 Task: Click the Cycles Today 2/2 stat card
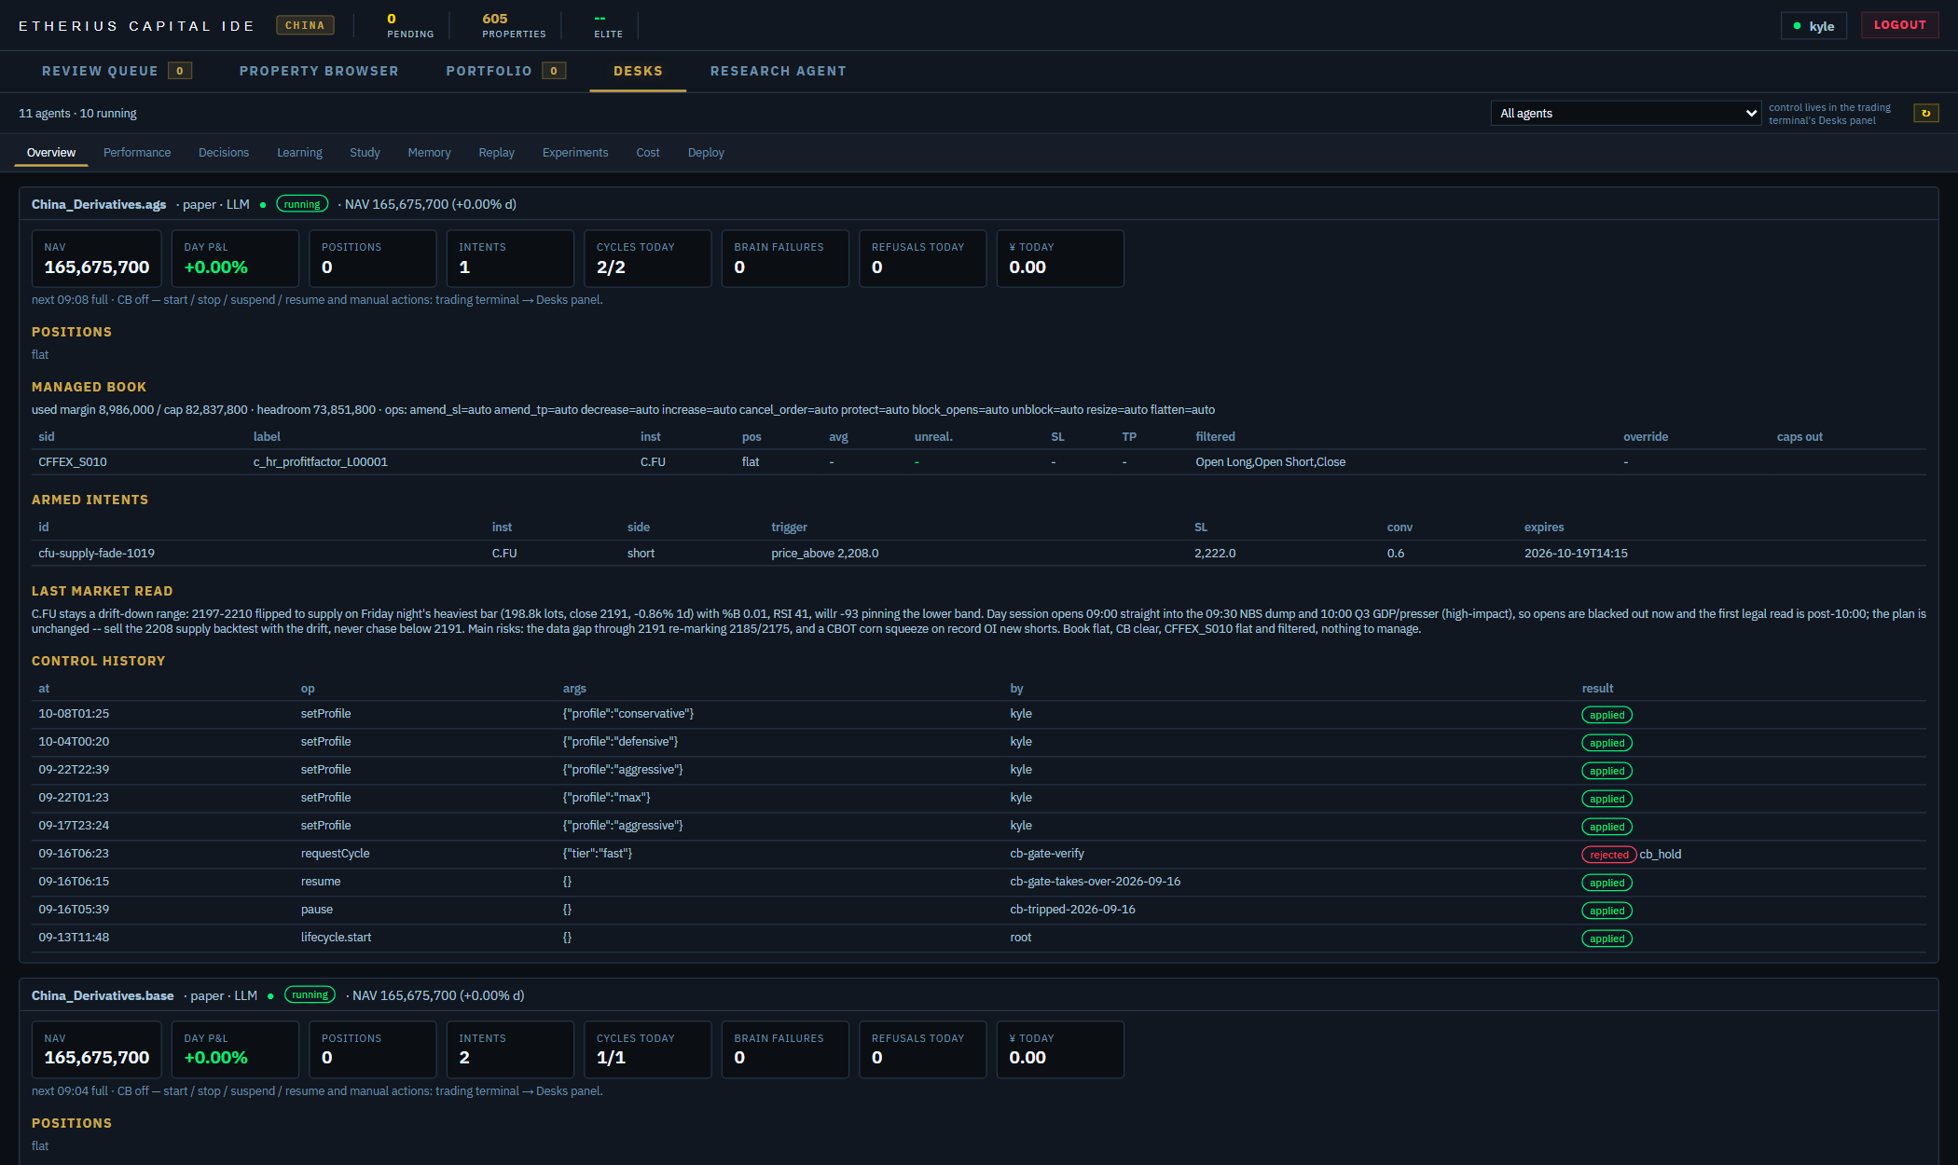(648, 258)
